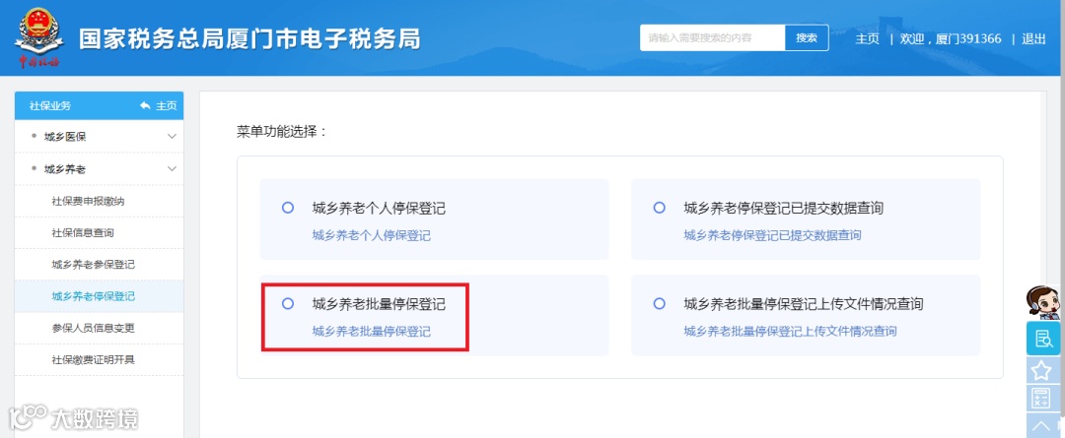This screenshot has width=1065, height=438.
Task: Click the search input field
Action: point(713,38)
